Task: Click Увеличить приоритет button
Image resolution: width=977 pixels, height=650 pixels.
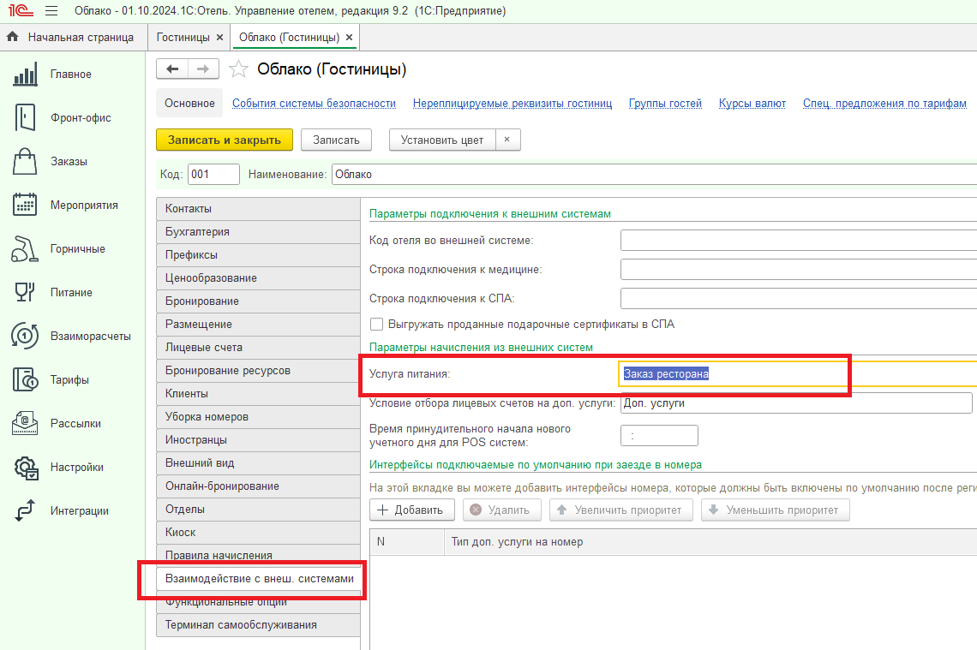Action: tap(620, 510)
